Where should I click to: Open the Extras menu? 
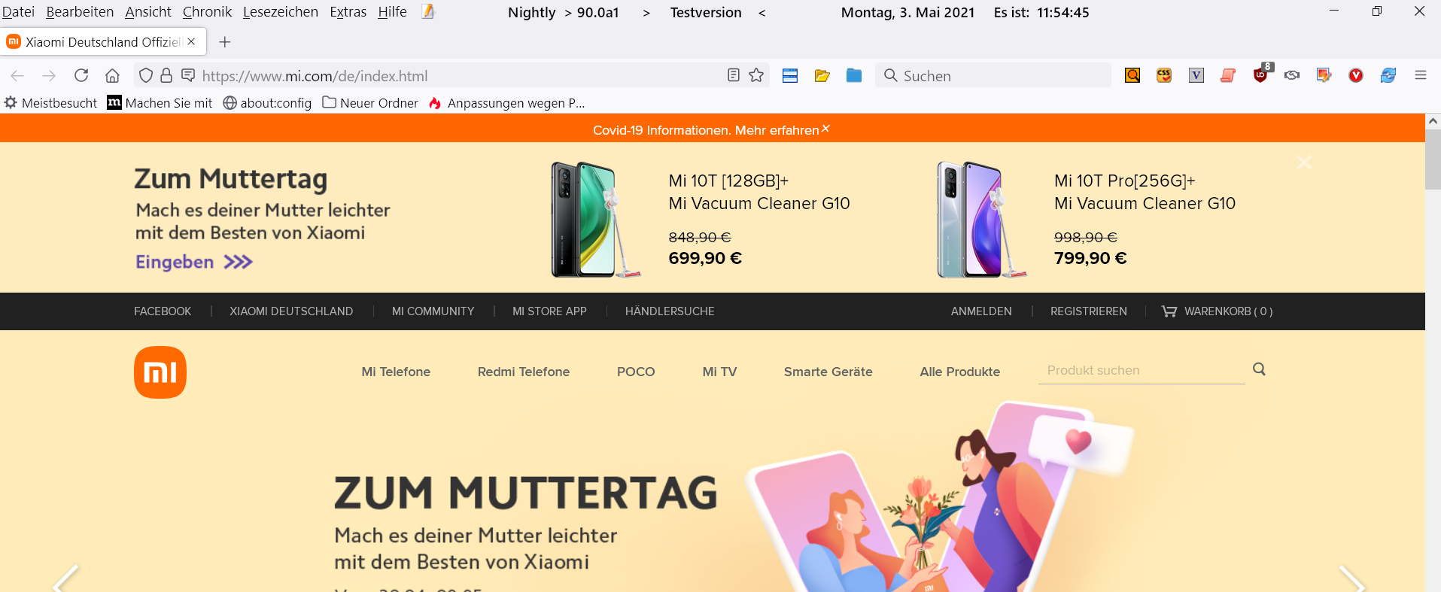pos(348,12)
